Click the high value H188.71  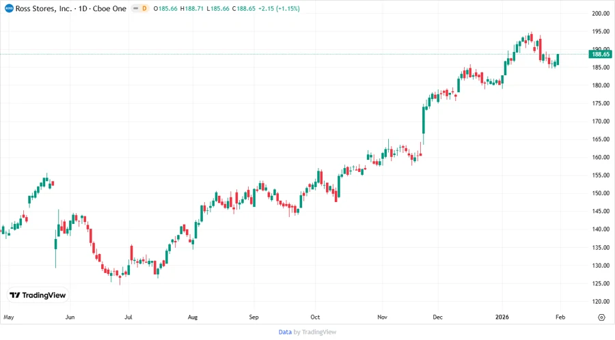(192, 8)
